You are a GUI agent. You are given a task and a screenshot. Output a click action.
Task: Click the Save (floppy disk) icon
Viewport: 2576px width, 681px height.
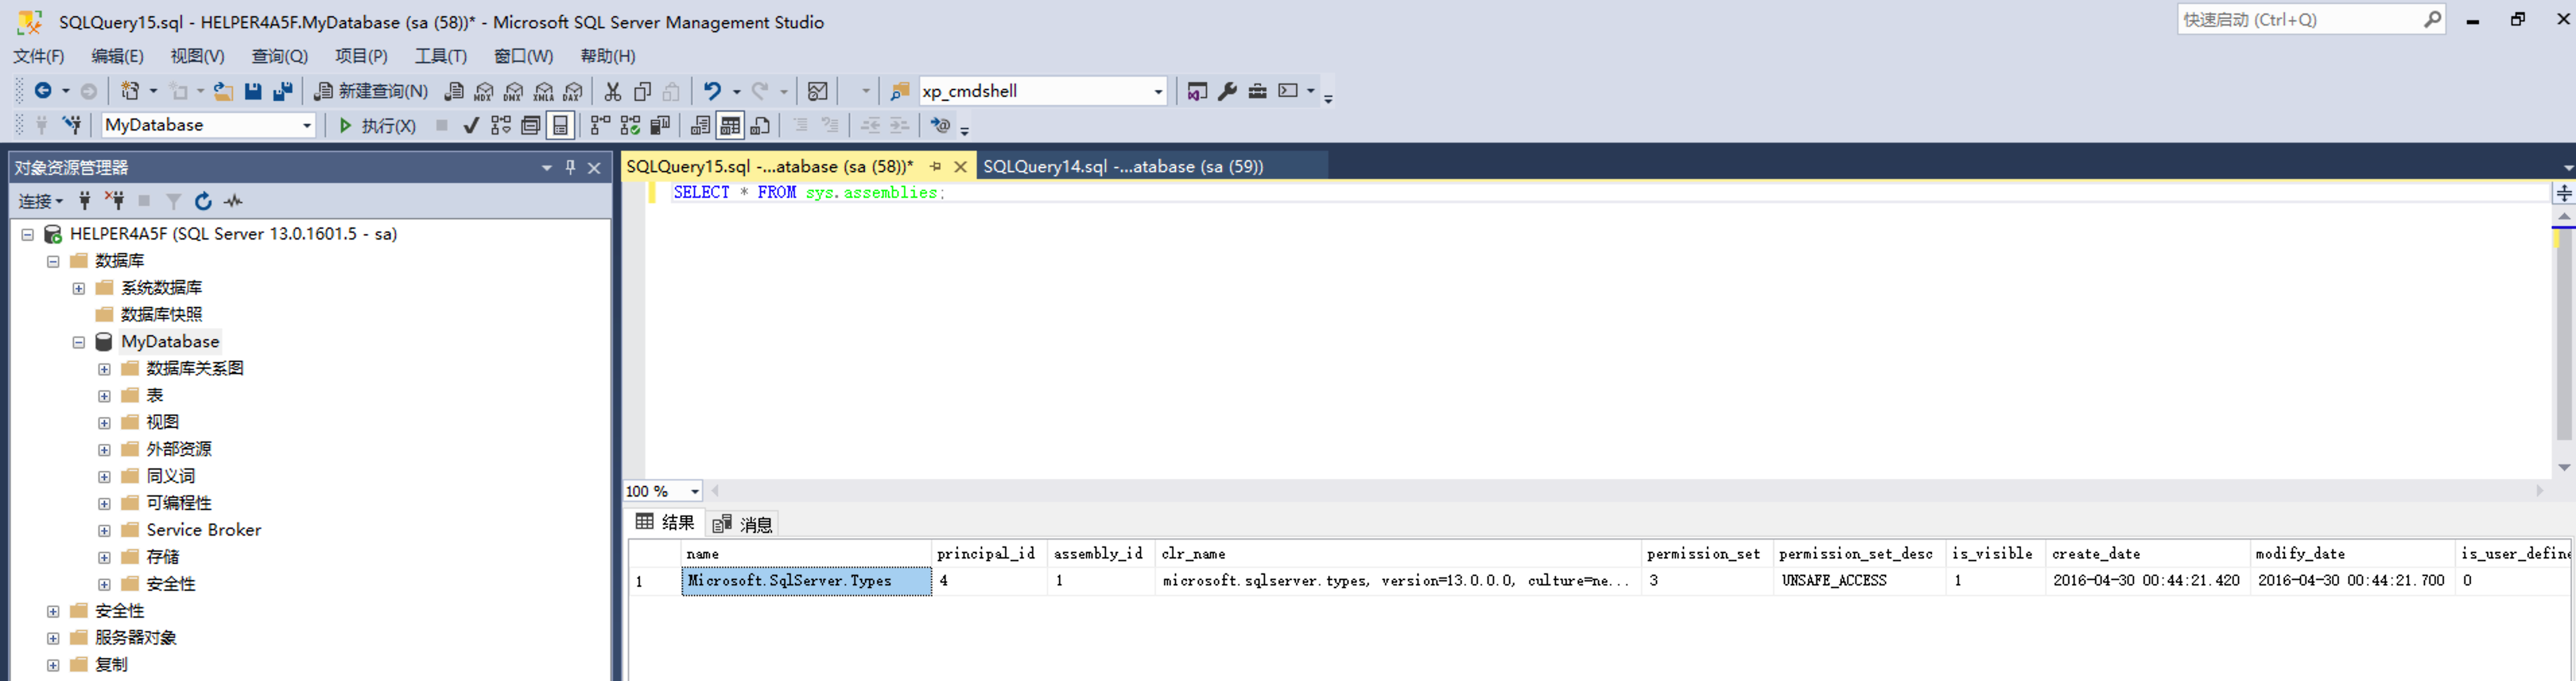(x=253, y=92)
